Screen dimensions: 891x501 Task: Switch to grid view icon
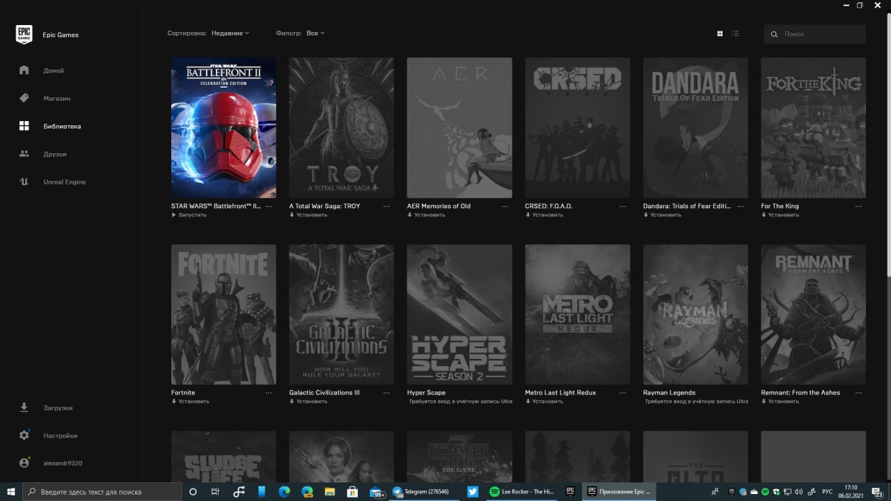pos(720,33)
